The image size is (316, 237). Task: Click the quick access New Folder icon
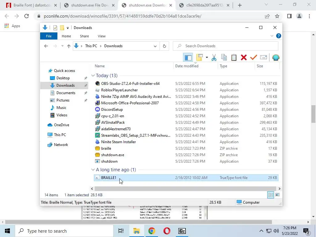[62, 28]
